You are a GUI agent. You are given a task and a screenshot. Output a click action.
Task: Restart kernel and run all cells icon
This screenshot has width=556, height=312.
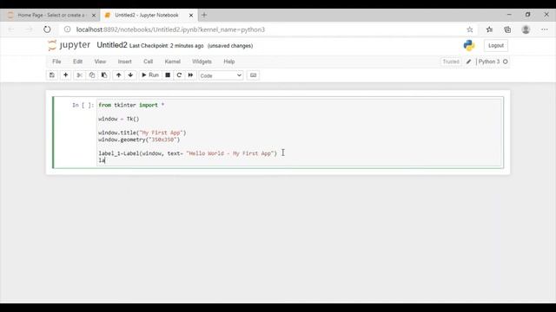(x=190, y=75)
